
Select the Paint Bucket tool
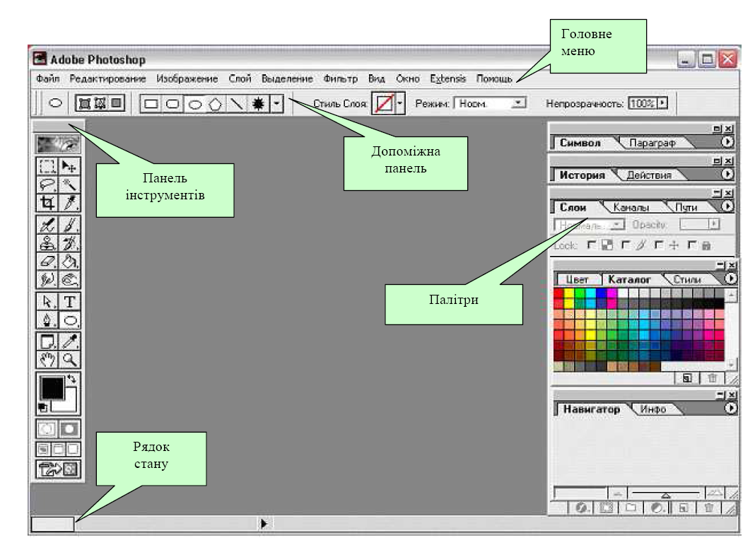click(69, 262)
